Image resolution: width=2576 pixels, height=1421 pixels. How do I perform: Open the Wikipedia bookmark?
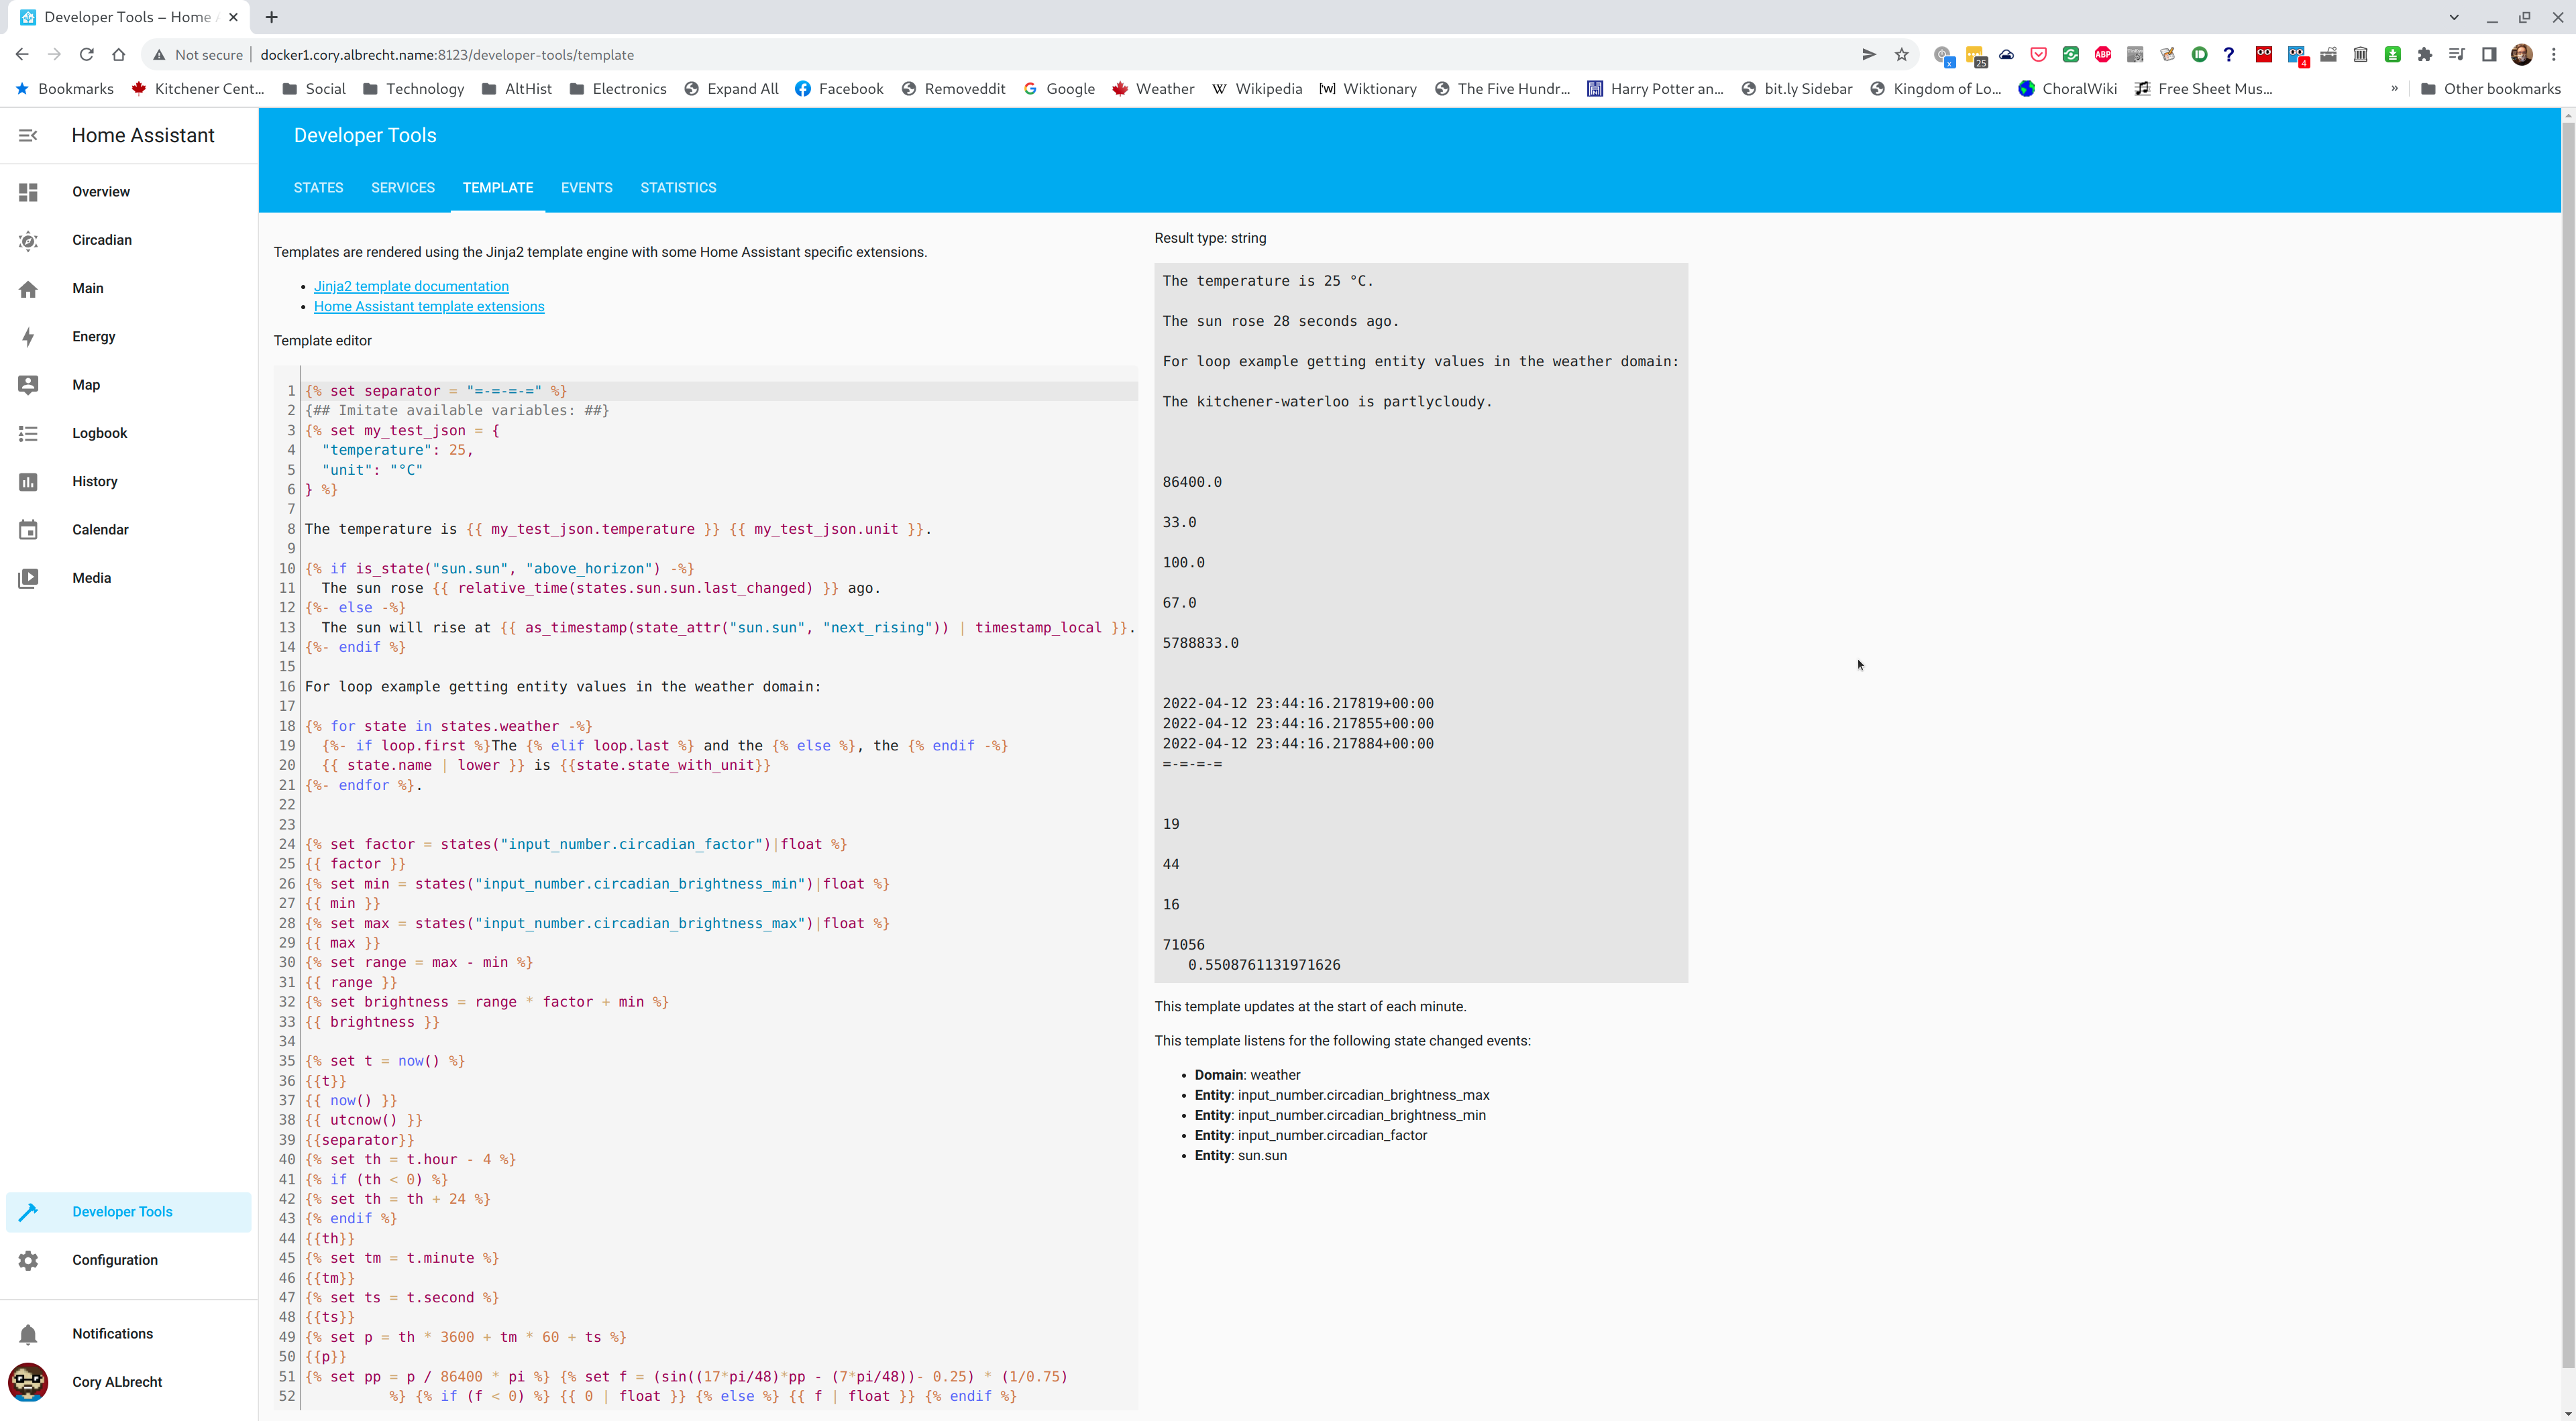tap(1256, 89)
